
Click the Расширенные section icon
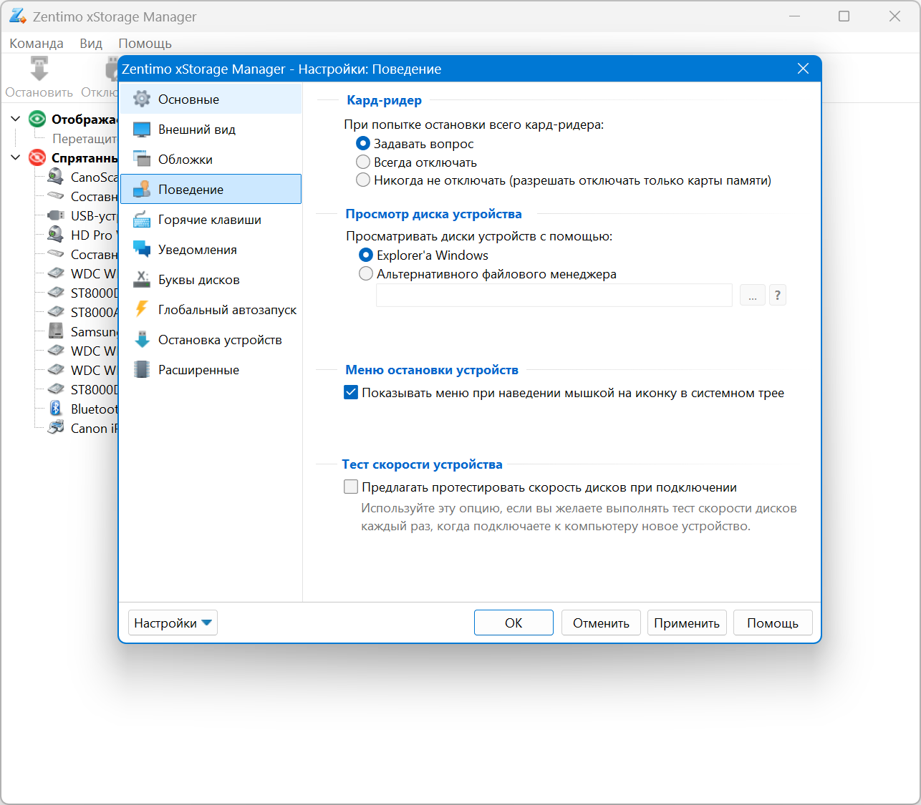[x=142, y=370]
